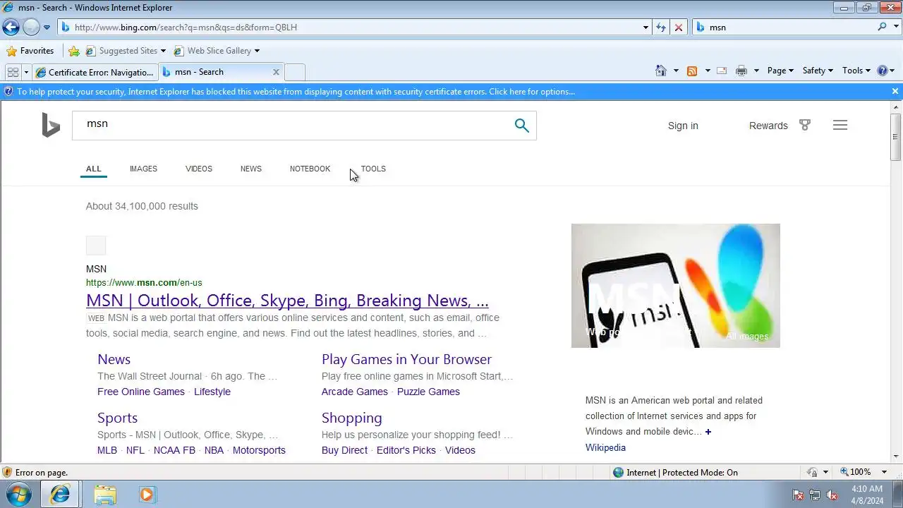Close the msn - Search tab
Viewport: 903px width, 508px height.
click(276, 72)
